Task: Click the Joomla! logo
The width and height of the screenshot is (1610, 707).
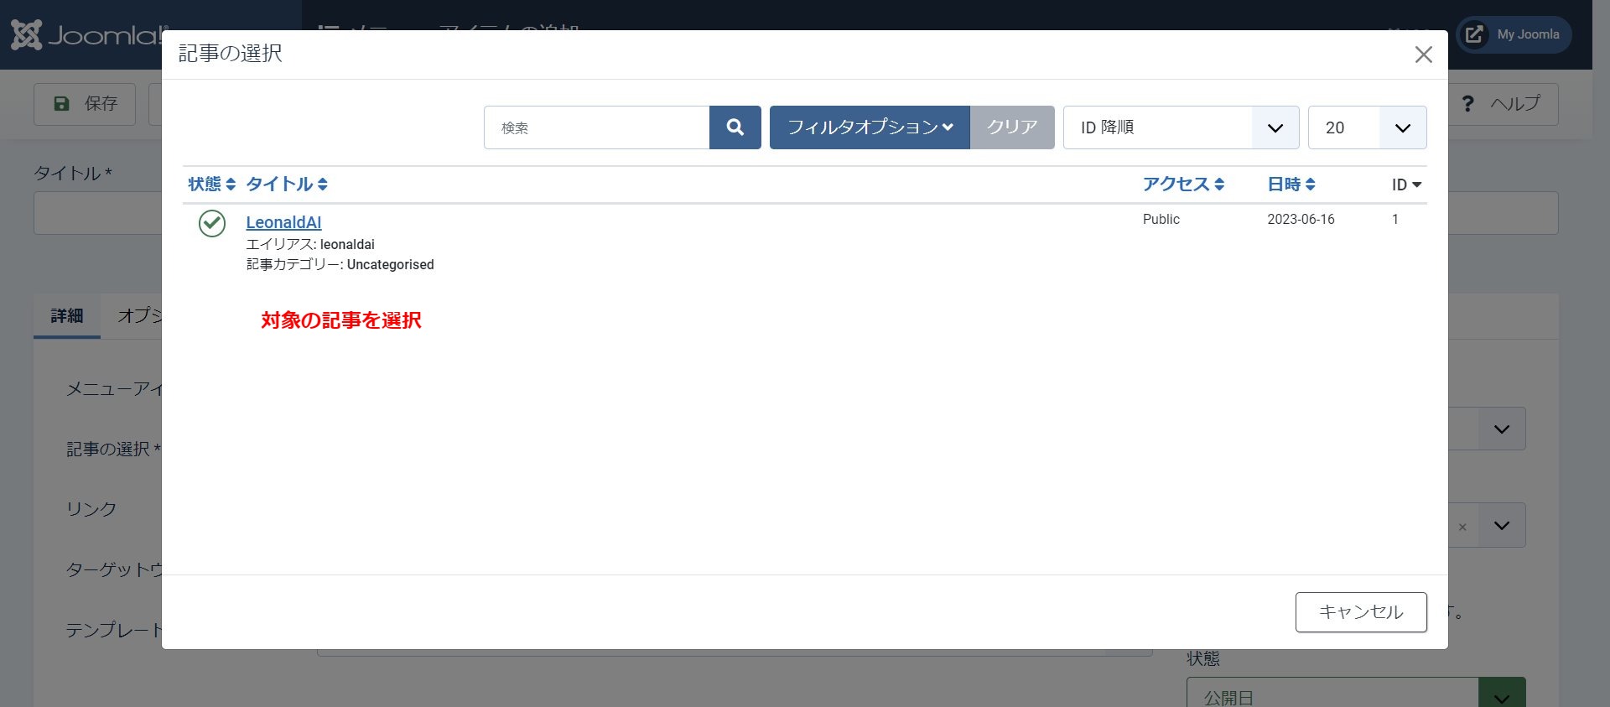Action: tap(88, 35)
